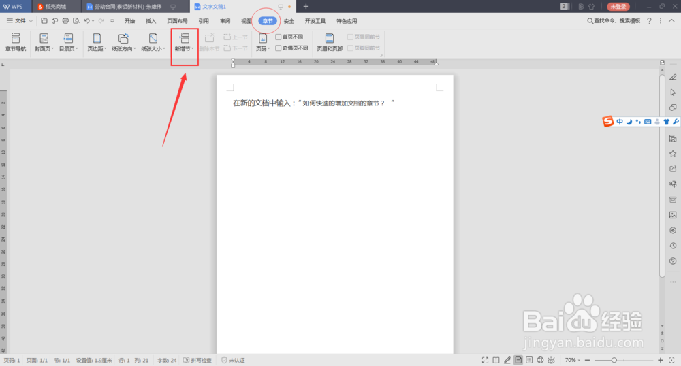The height and width of the screenshot is (366, 681).
Task: Click the 删除本节 delete section button
Action: pyautogui.click(x=209, y=42)
